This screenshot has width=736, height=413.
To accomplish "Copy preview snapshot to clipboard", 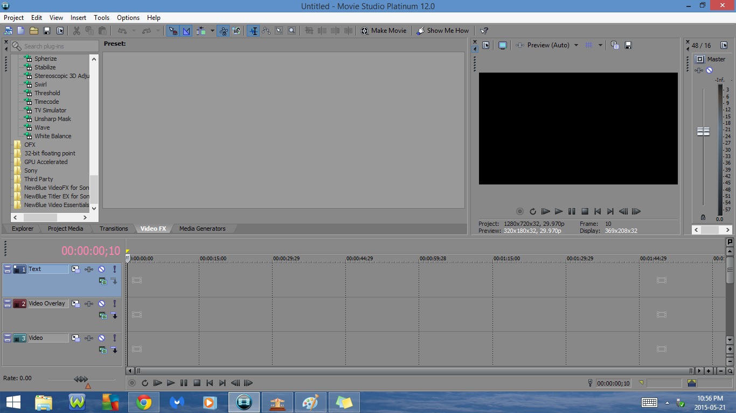I will pos(615,45).
